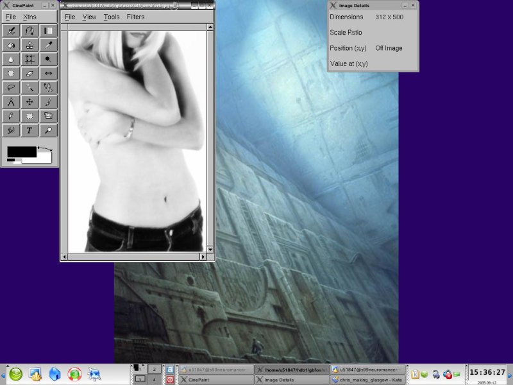The height and width of the screenshot is (385, 513).
Task: Activate the Move tool
Action: [29, 101]
